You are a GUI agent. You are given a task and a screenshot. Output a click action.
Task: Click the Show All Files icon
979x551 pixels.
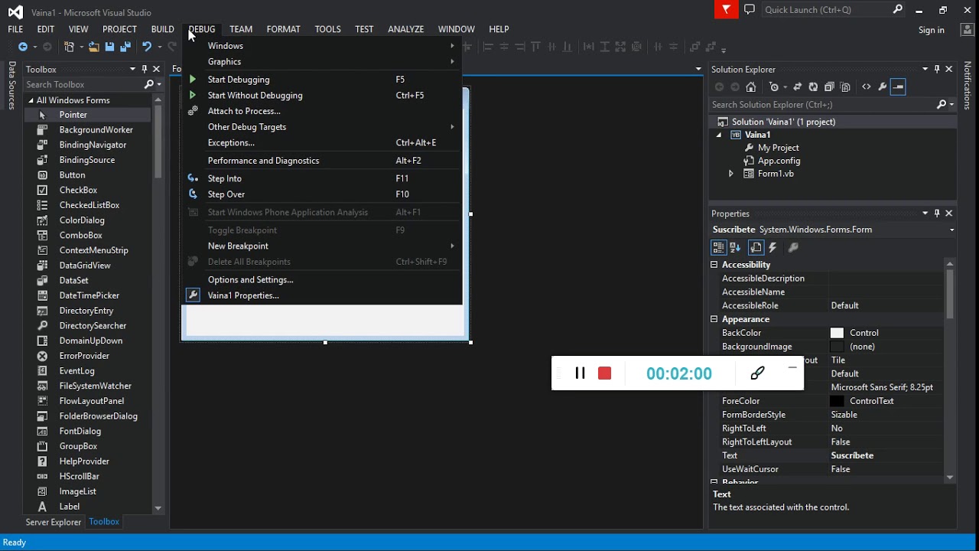[x=845, y=87]
